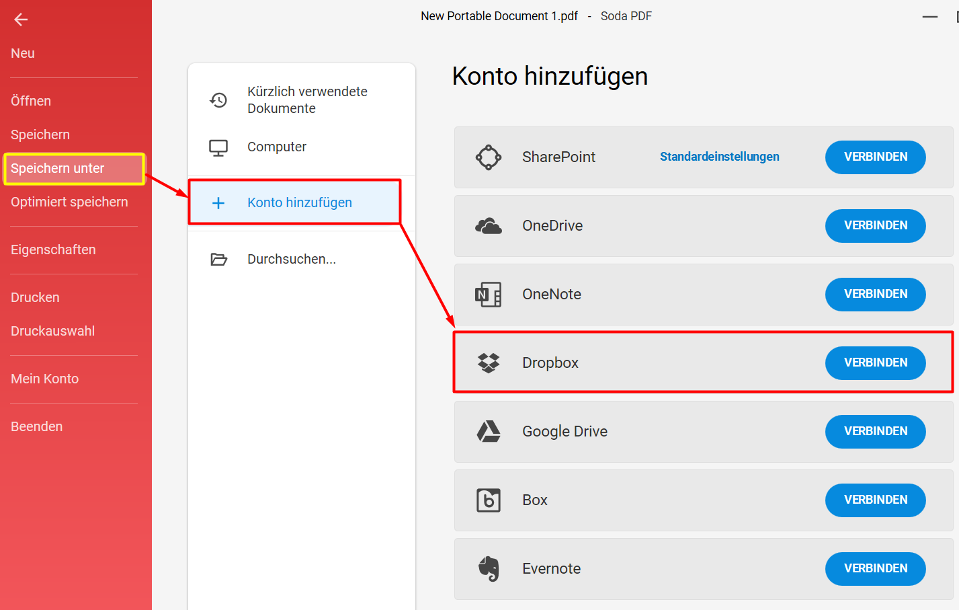Click the recent documents clock icon
The image size is (959, 610).
218,100
